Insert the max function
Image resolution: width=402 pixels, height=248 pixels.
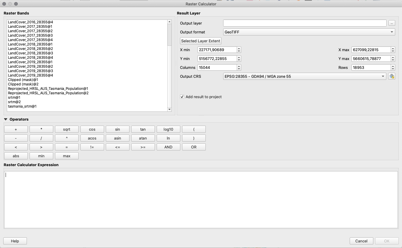click(x=67, y=156)
